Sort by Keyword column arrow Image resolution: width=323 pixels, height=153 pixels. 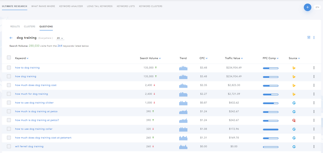[27, 58]
